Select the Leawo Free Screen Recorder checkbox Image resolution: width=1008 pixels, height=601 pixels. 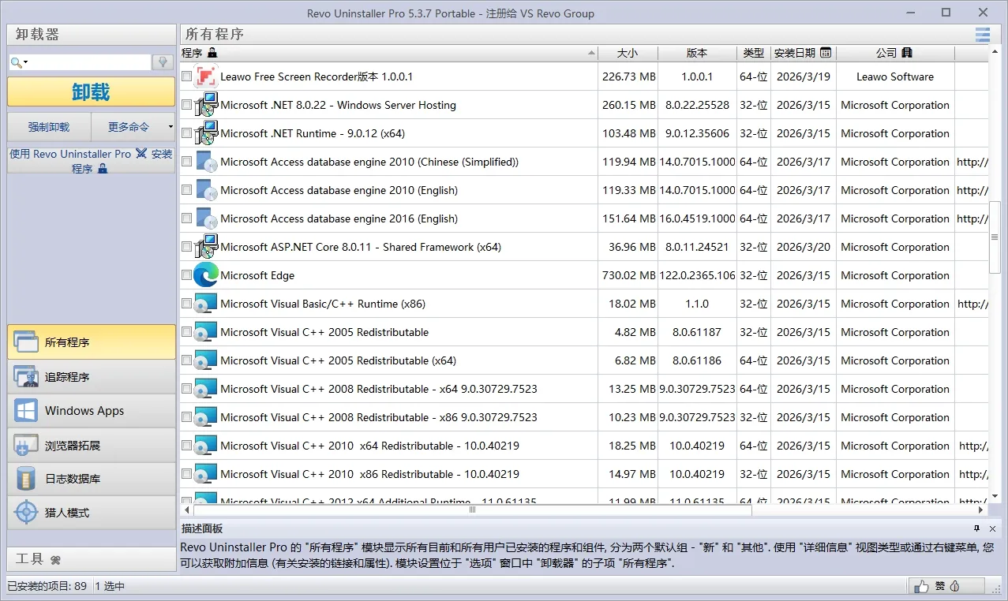click(x=186, y=77)
